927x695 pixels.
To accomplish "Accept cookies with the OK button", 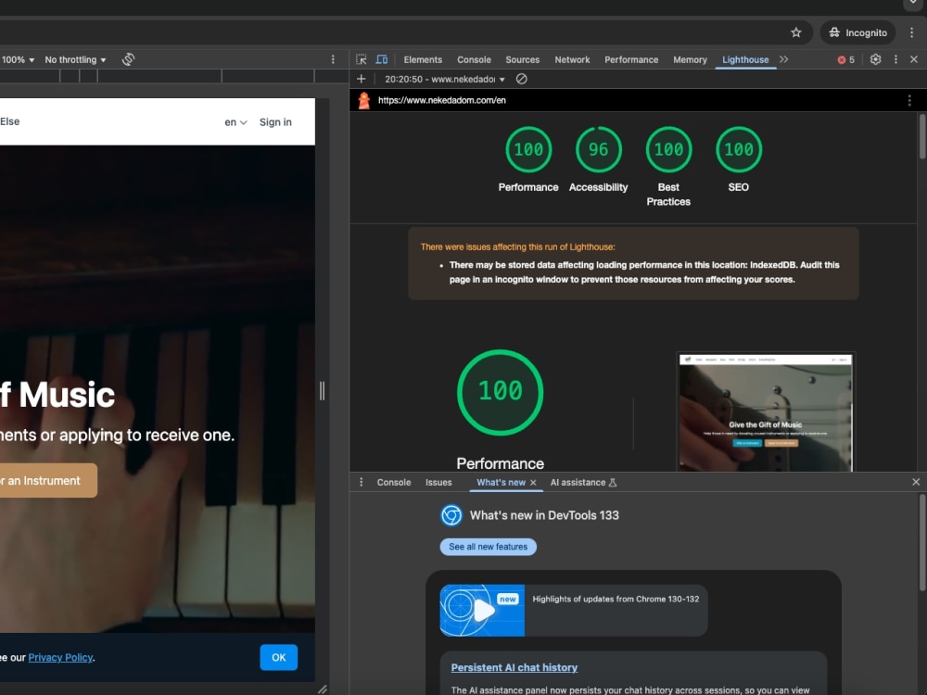I will pos(278,657).
